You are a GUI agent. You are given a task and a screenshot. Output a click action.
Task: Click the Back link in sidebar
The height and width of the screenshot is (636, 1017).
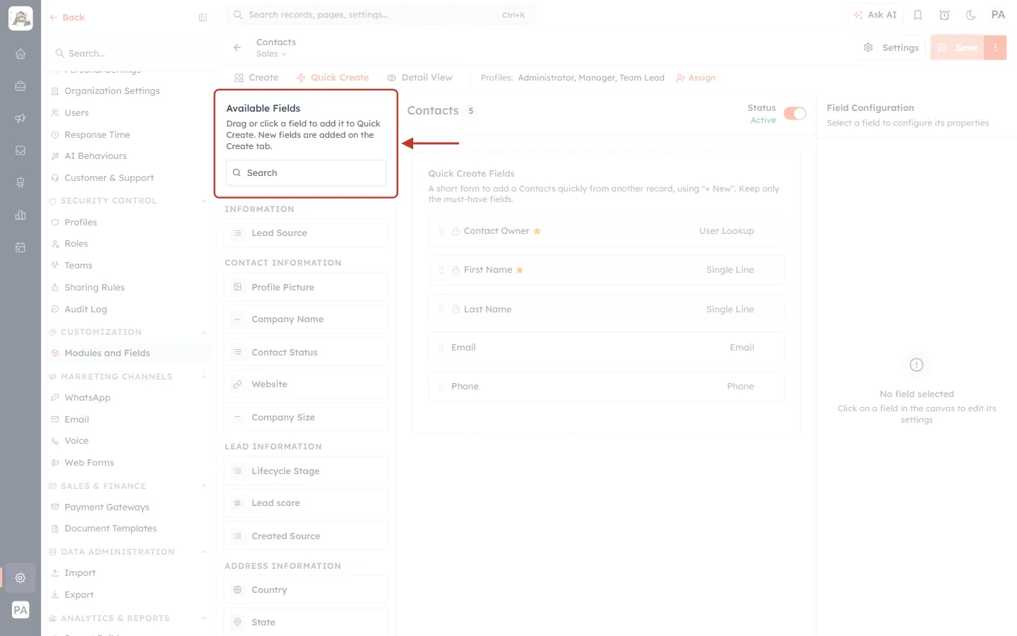point(67,18)
